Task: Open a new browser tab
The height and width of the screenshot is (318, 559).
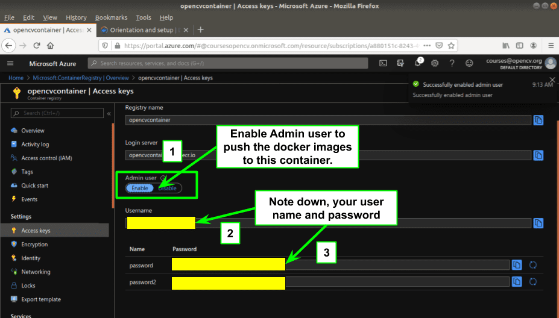Action: [201, 30]
